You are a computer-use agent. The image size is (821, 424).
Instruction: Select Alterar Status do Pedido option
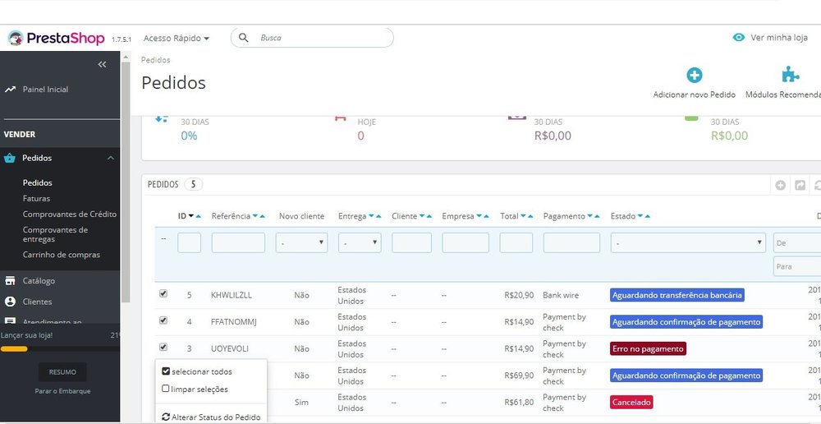click(x=211, y=417)
